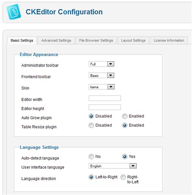Select the Layout Settings tab
This screenshot has width=192, height=195.
[x=133, y=41]
